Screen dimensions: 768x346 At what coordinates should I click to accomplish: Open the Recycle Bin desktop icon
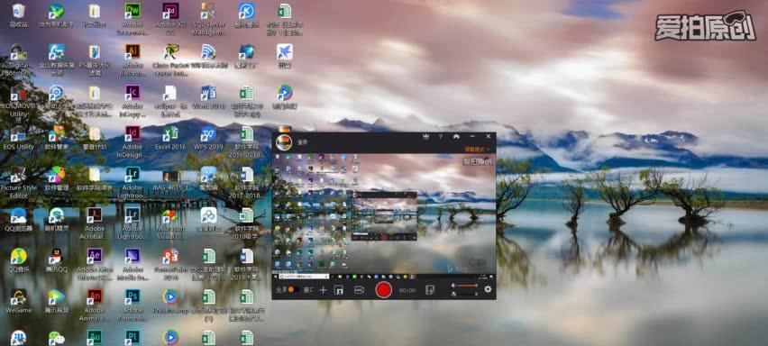coord(19,15)
